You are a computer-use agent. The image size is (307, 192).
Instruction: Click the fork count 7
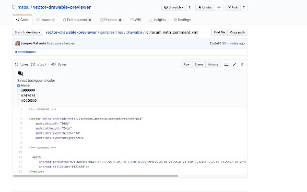click(x=244, y=8)
